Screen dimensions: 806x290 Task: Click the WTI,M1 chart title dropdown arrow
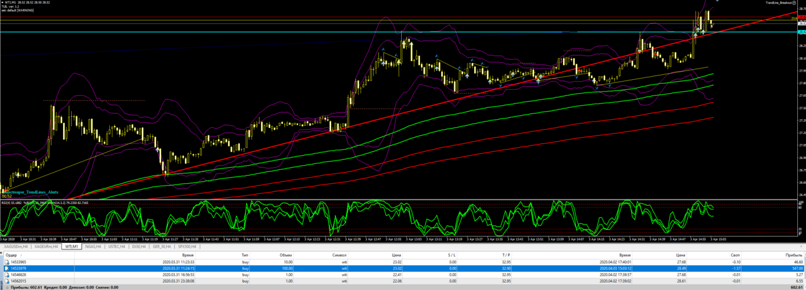2,2
